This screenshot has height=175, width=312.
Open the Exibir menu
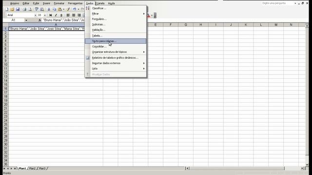point(36,3)
